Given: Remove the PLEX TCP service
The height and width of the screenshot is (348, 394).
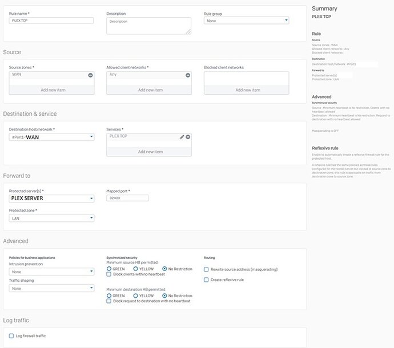Looking at the screenshot, I should pyautogui.click(x=188, y=137).
